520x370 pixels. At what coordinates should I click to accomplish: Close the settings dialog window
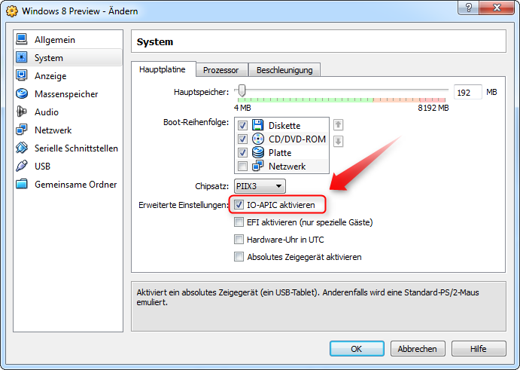(497, 8)
